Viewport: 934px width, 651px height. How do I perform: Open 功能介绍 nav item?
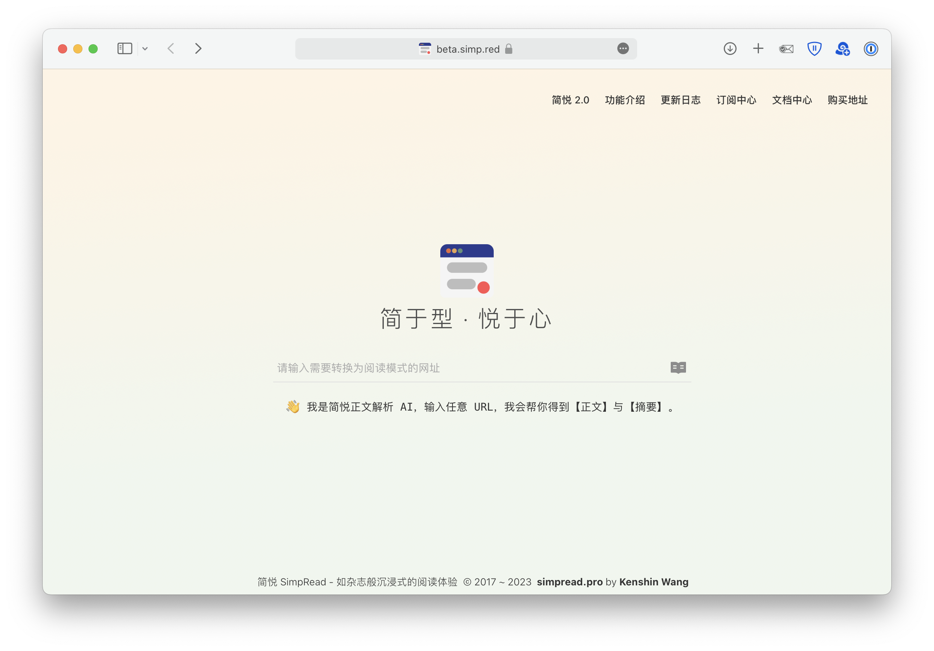625,100
